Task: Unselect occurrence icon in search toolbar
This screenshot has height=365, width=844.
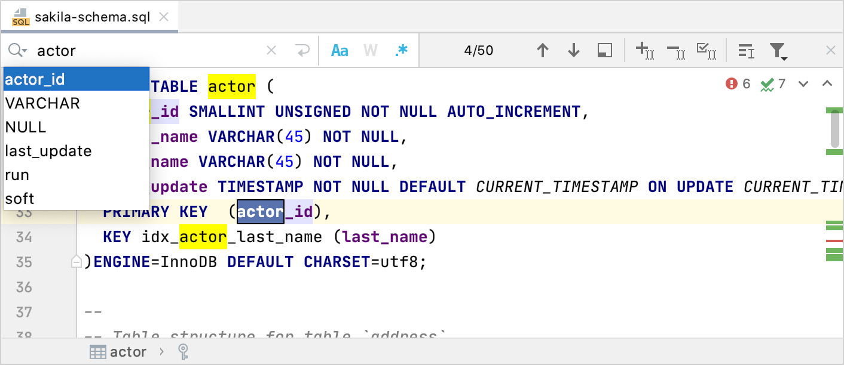Action: pos(676,52)
